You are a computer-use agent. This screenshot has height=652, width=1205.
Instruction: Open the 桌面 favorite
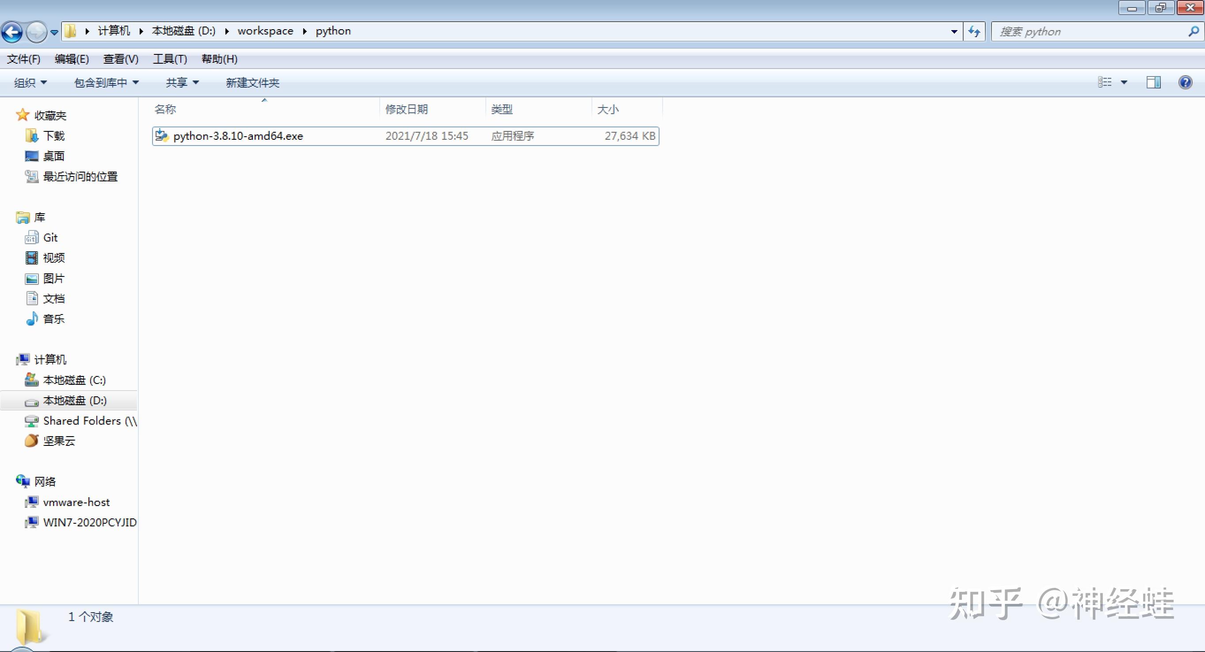coord(53,156)
